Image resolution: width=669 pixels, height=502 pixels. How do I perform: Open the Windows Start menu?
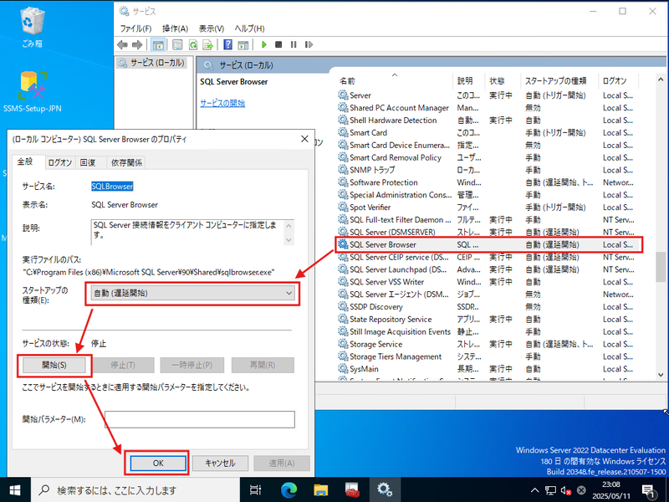(15, 489)
